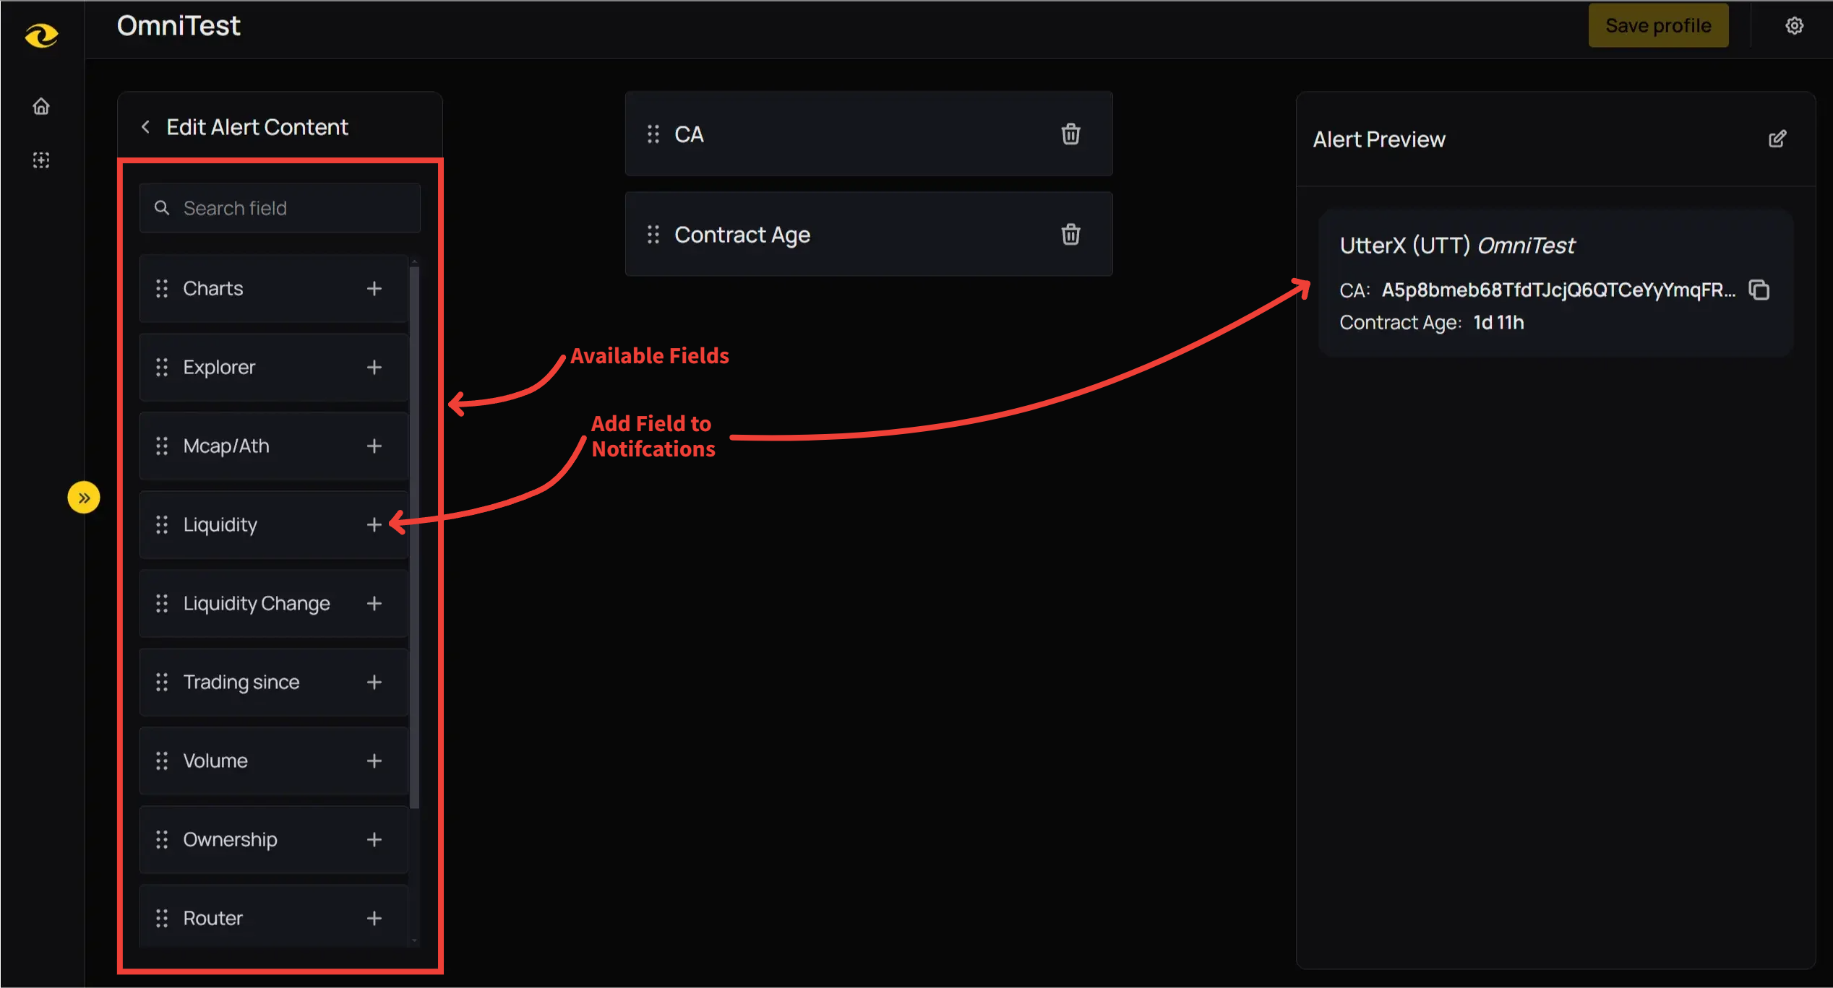
Task: Add the Charts field
Action: click(x=374, y=288)
